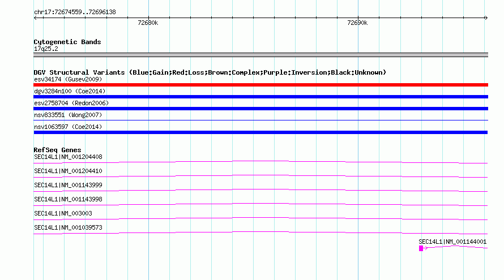
Task: Open variant esv34174 (Gusev2009) label
Action: click(68, 79)
